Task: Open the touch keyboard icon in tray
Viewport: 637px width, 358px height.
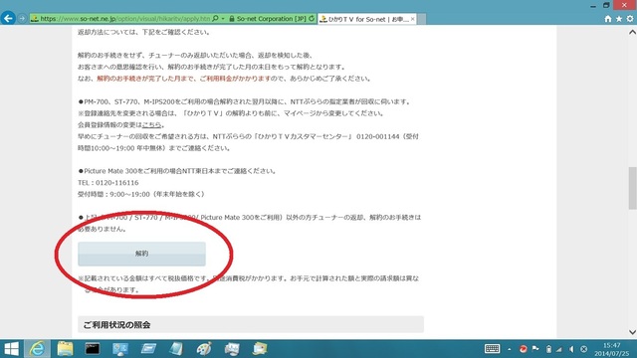Action: pyautogui.click(x=492, y=349)
